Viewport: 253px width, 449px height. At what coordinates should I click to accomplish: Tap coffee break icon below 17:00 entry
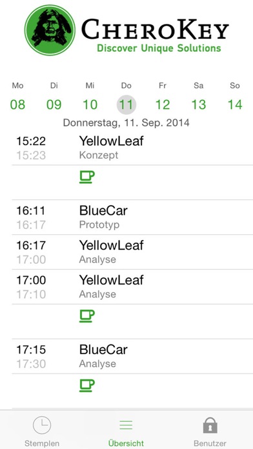(x=87, y=316)
